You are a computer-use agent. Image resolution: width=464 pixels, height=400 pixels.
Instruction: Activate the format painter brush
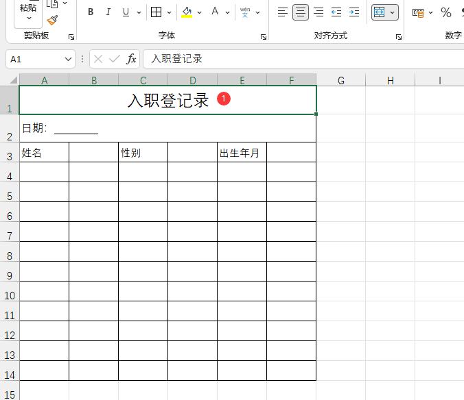click(x=52, y=20)
